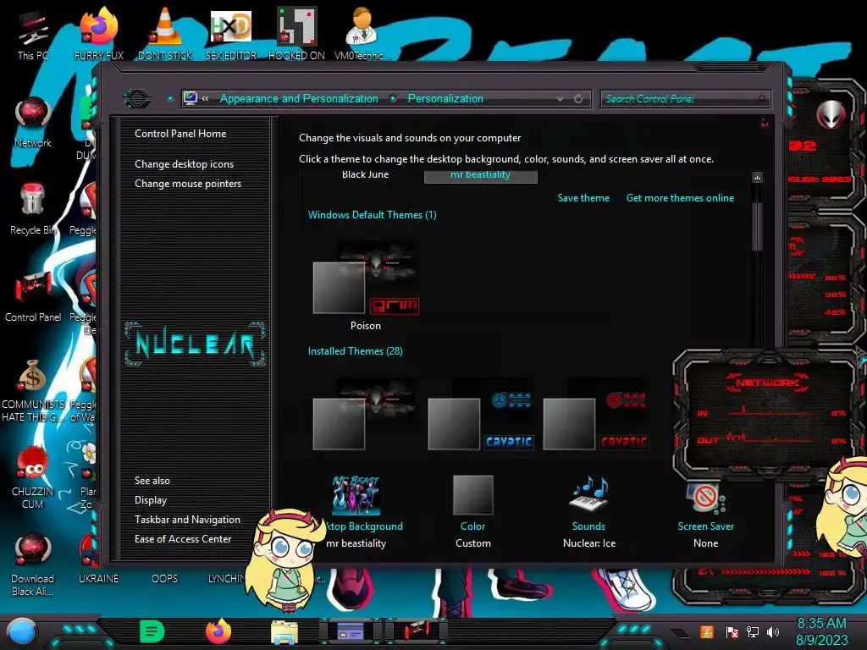Viewport: 867px width, 650px height.
Task: Open the Control Panel desktop icon
Action: (x=33, y=296)
